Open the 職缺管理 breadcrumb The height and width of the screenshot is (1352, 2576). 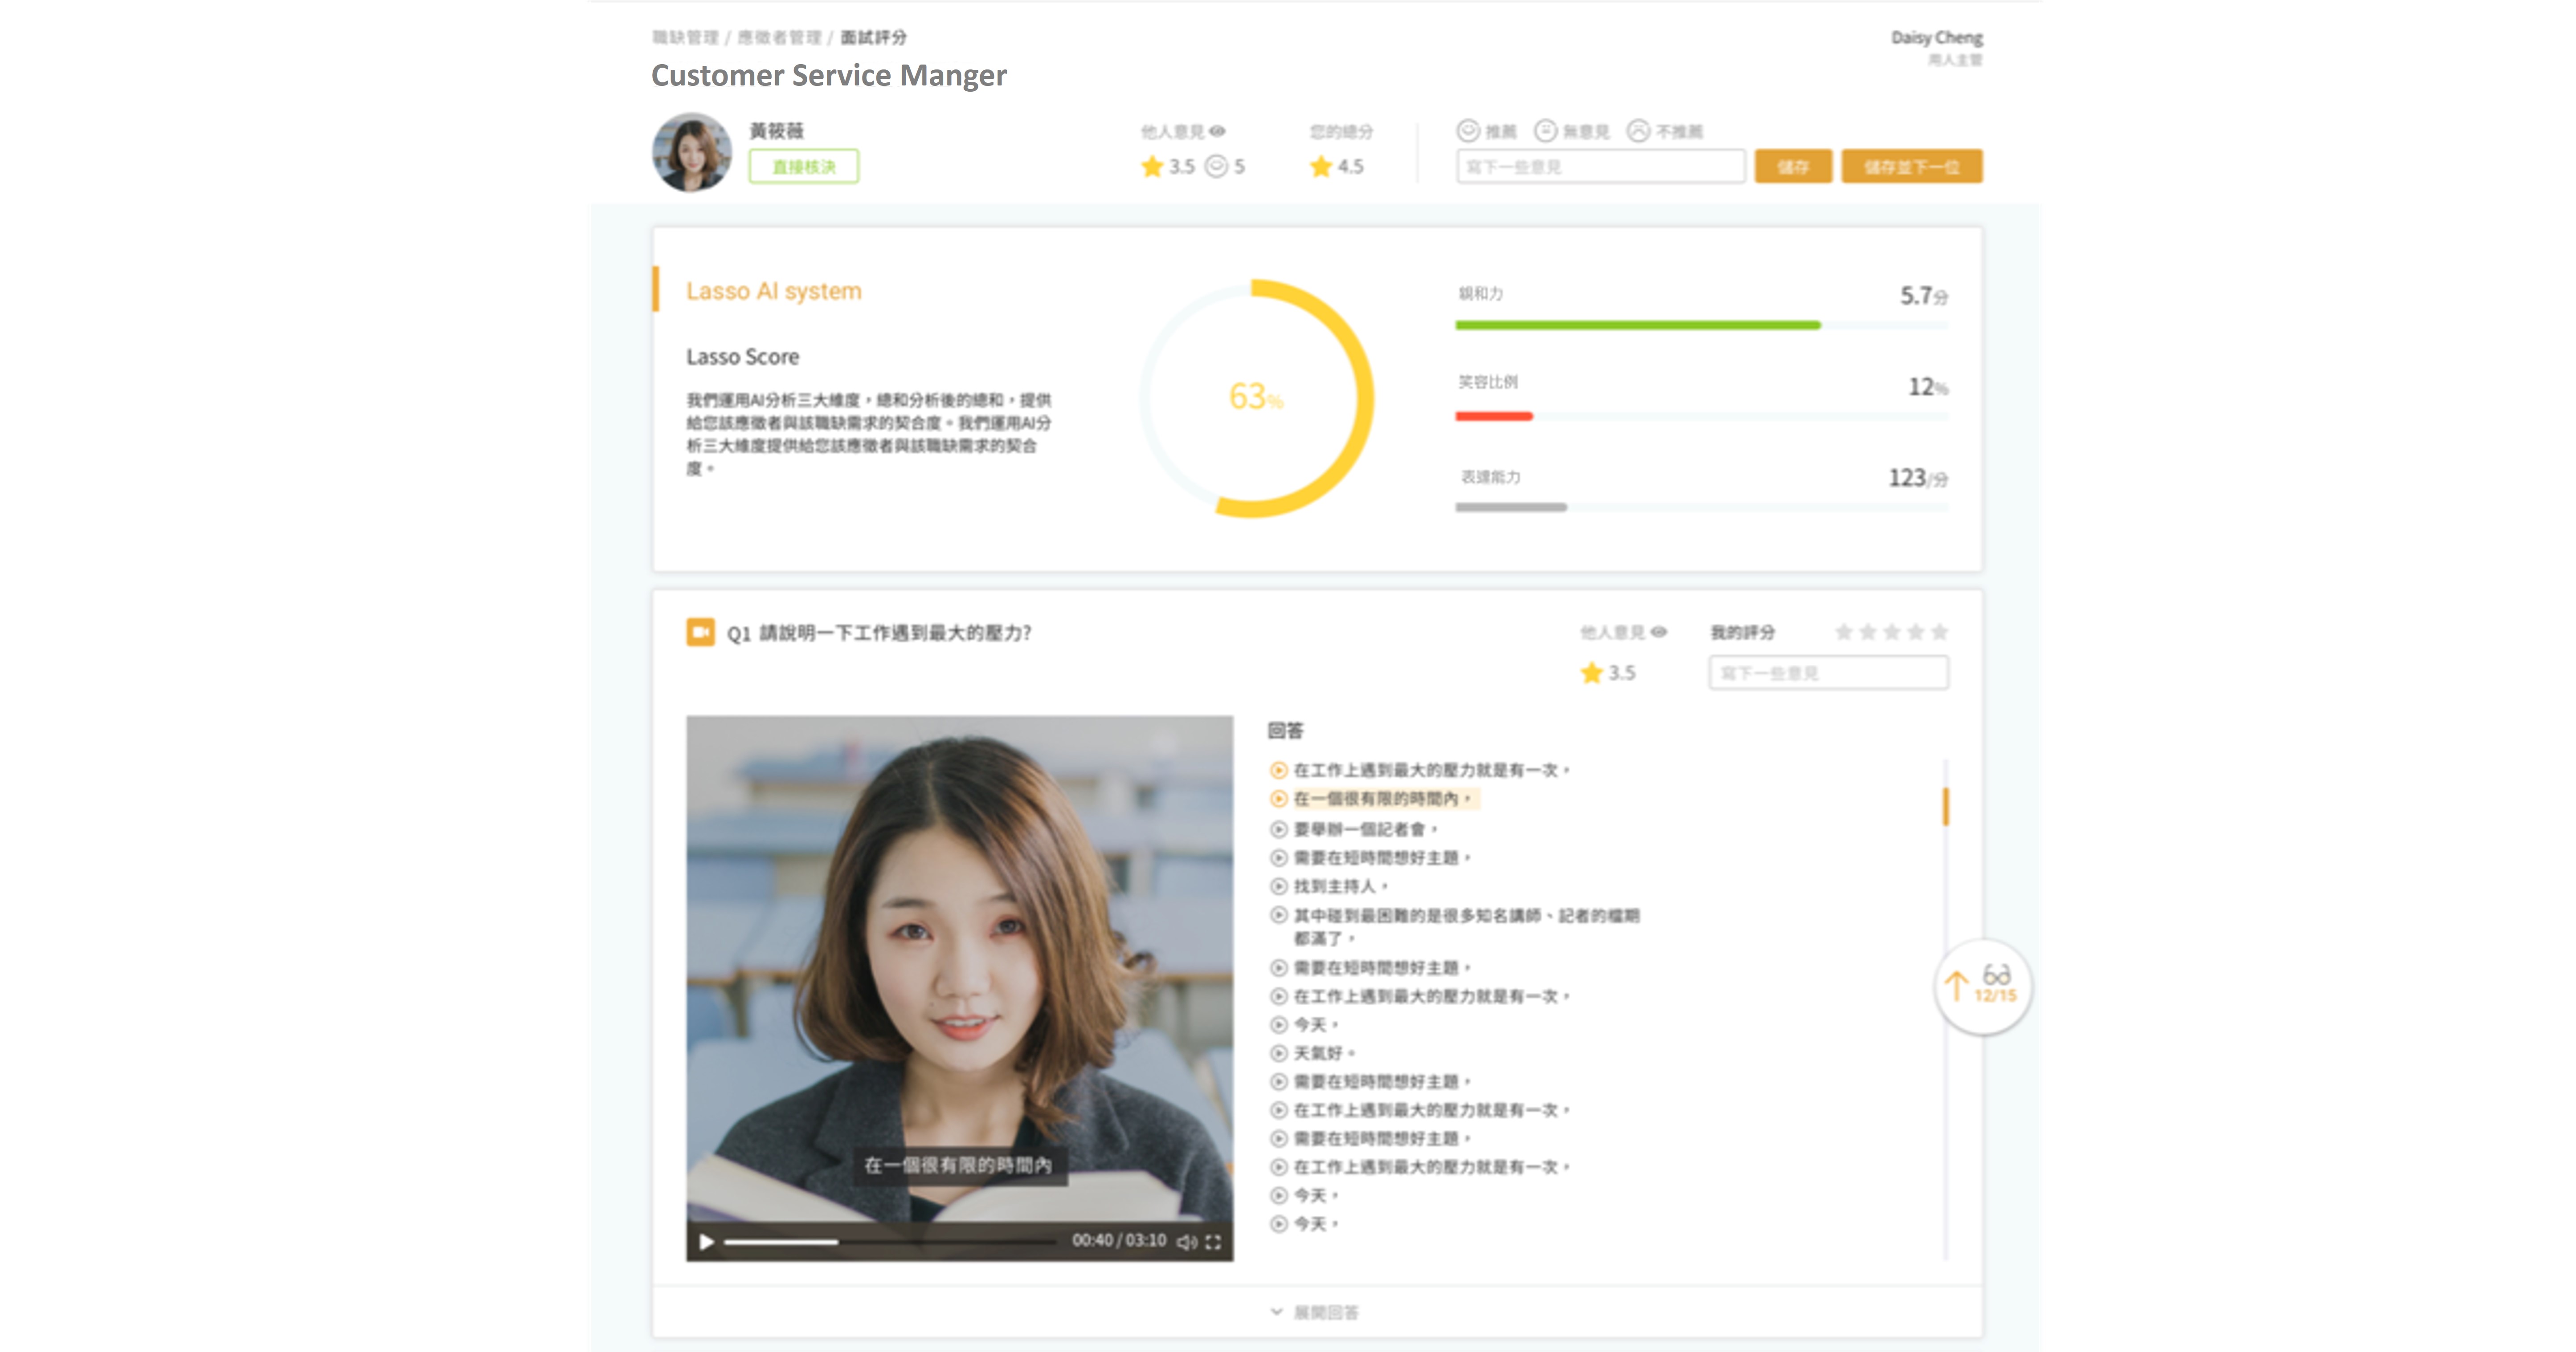click(x=685, y=37)
